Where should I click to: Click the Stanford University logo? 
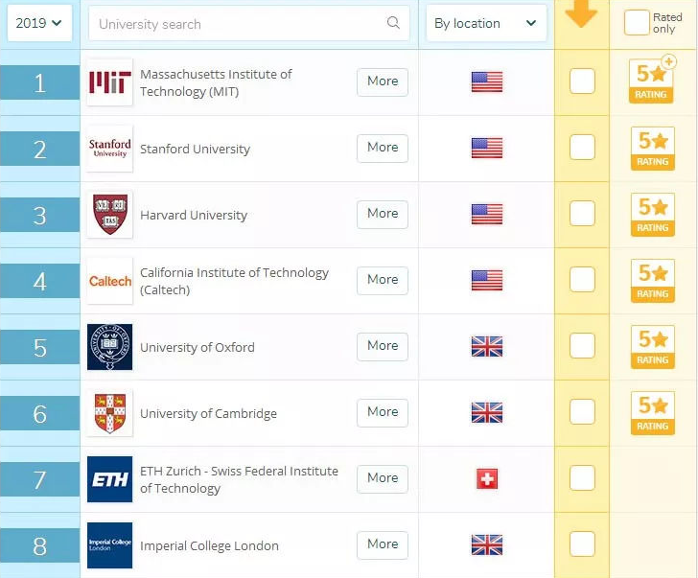coord(109,149)
